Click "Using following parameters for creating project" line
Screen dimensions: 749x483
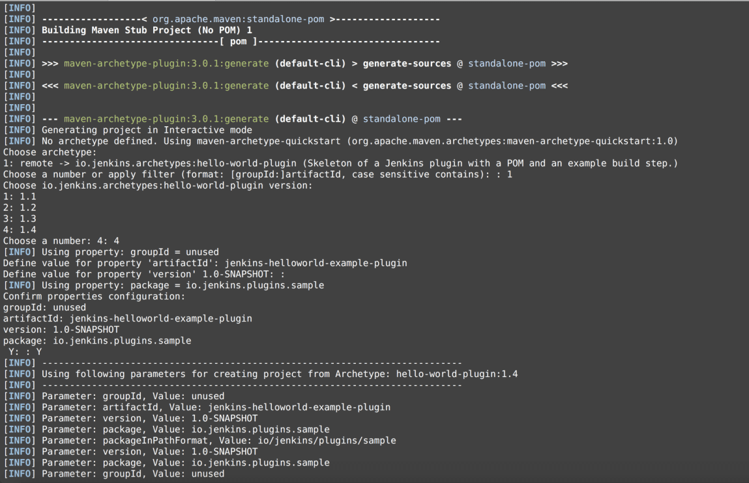[x=279, y=374]
